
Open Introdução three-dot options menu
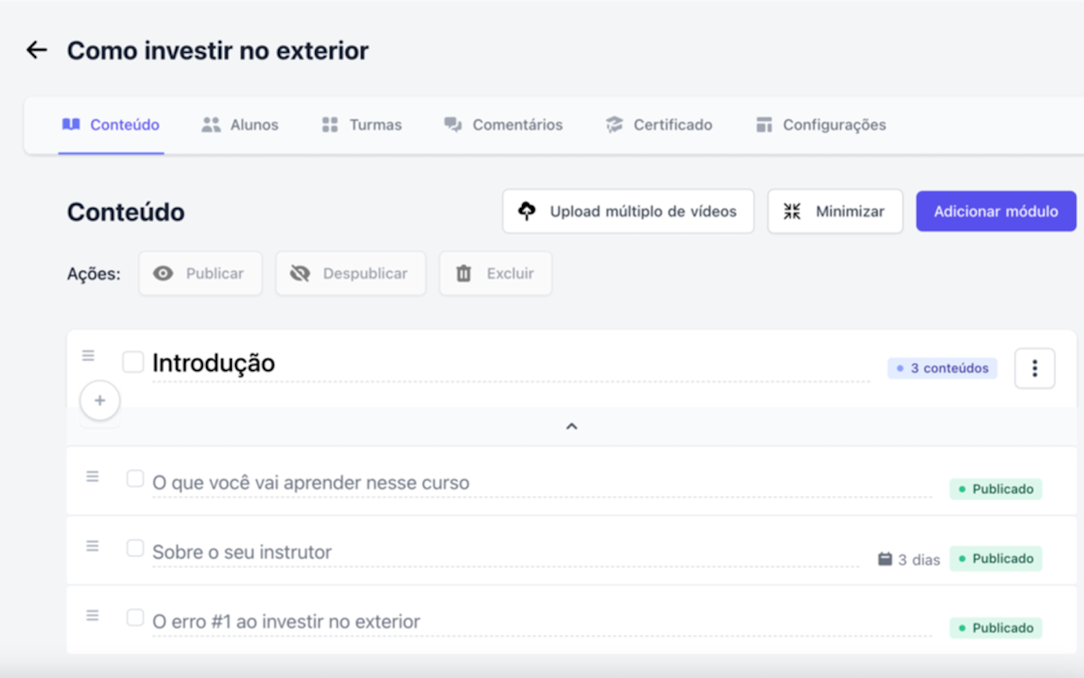(1035, 368)
